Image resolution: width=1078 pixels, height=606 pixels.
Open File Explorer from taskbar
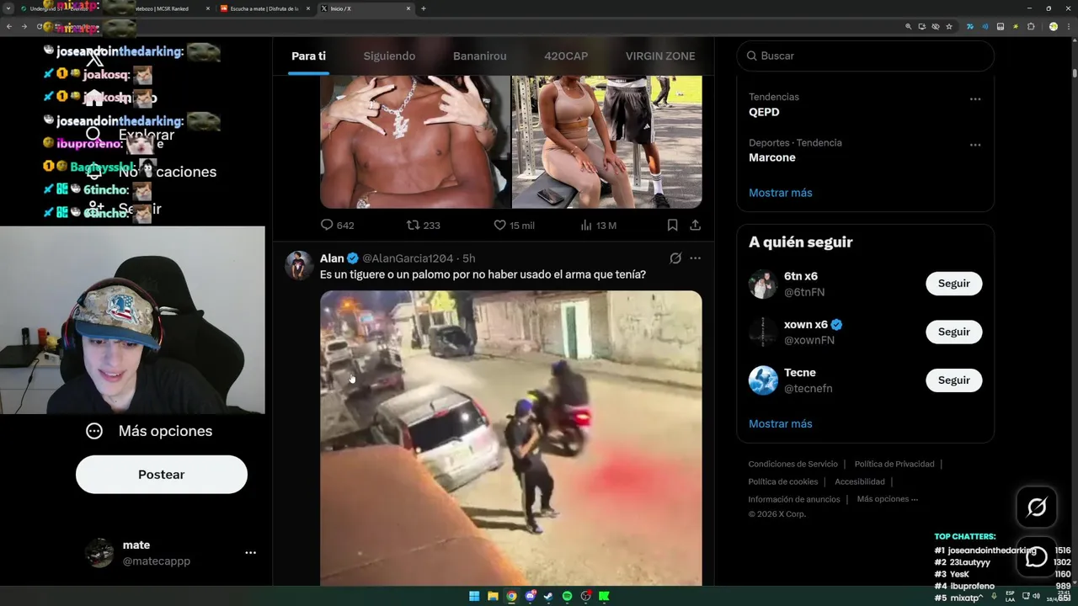(x=493, y=596)
